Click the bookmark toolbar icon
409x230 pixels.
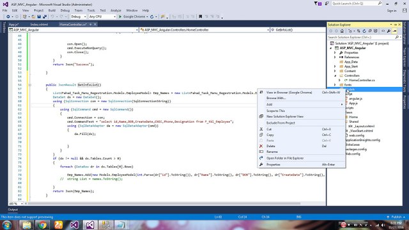(200, 17)
